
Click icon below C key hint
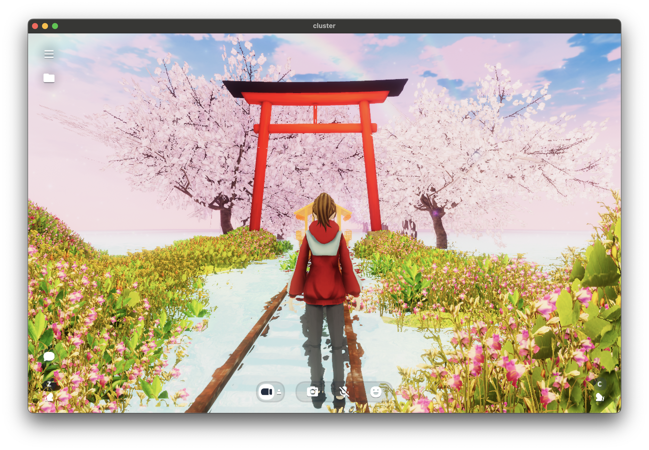point(599,397)
